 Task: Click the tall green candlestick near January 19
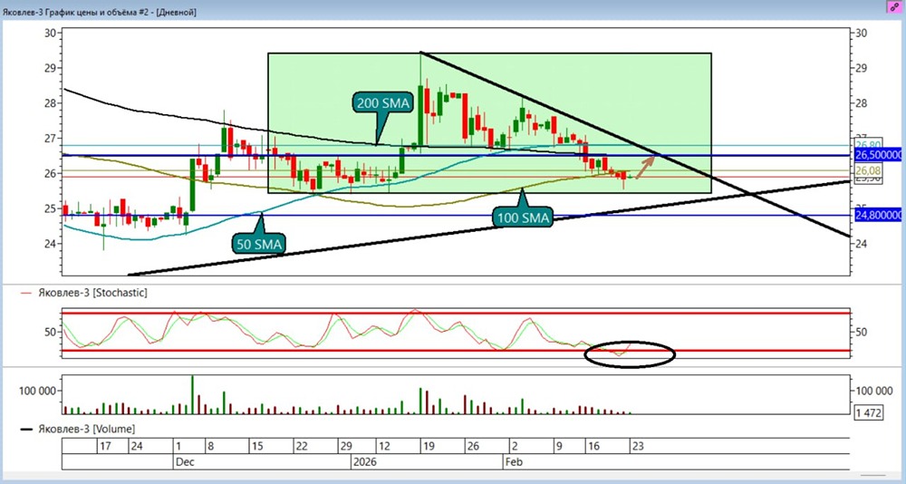pyautogui.click(x=420, y=116)
